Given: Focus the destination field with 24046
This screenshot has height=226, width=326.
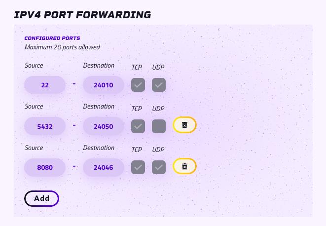Looking at the screenshot, I should (x=104, y=167).
